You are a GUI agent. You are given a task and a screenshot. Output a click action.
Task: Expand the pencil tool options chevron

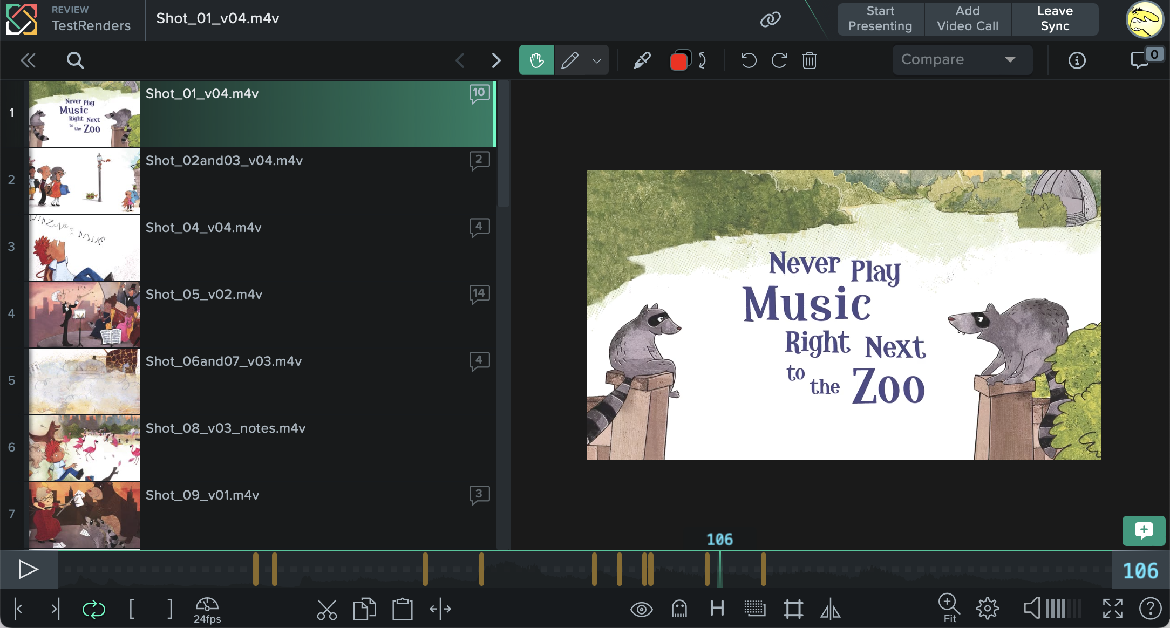(597, 60)
